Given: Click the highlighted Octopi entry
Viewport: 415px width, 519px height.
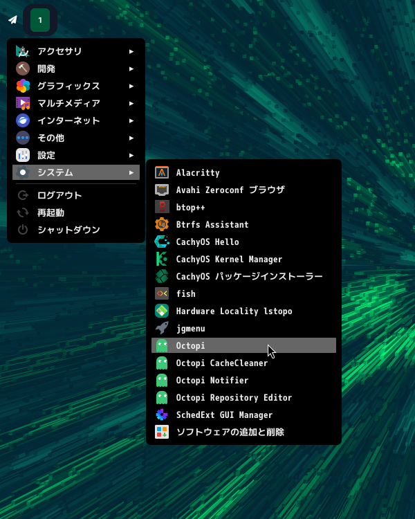Looking at the screenshot, I should tap(243, 345).
